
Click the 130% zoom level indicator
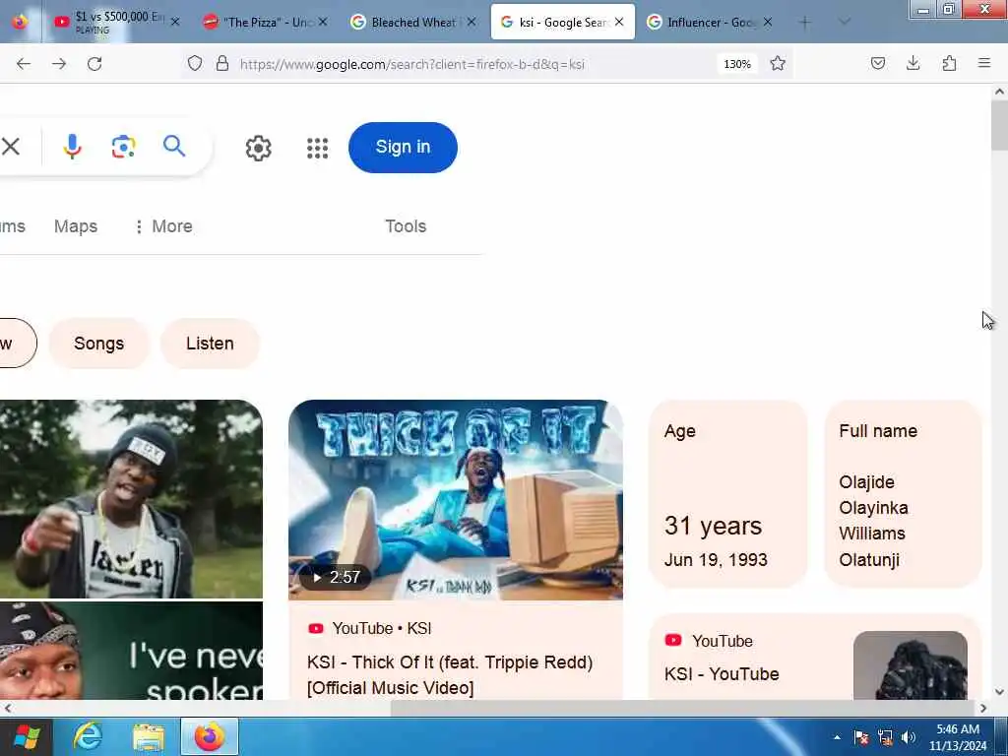pos(737,64)
